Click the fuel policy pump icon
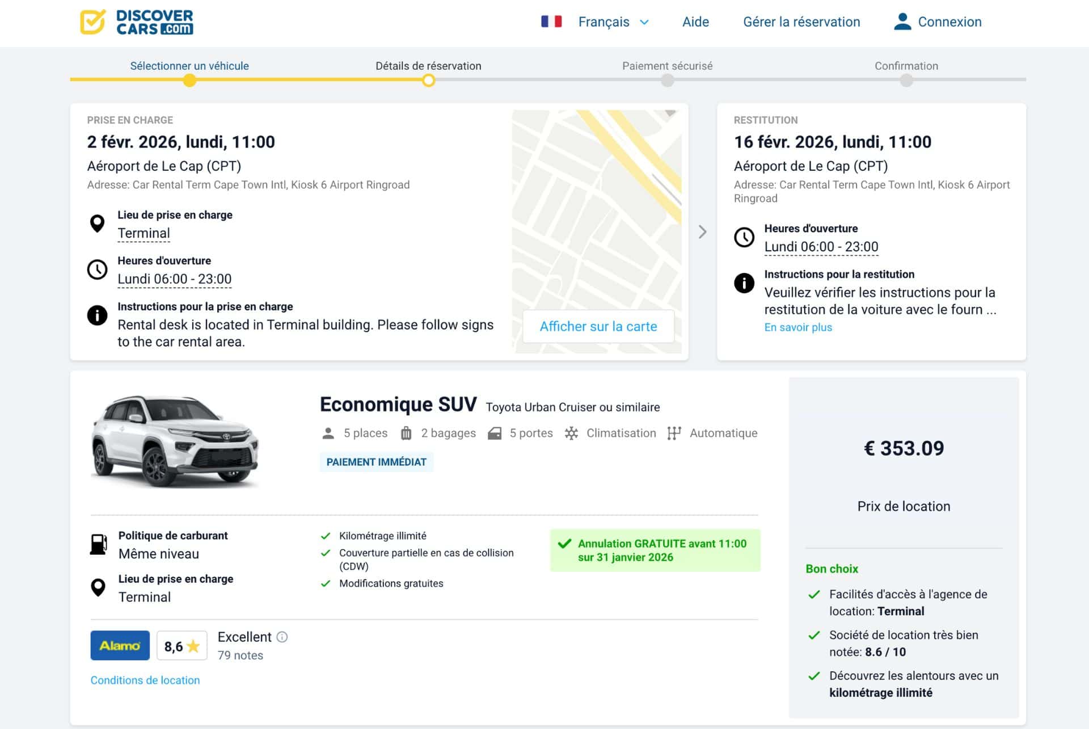Viewport: 1089px width, 729px height. (x=99, y=544)
